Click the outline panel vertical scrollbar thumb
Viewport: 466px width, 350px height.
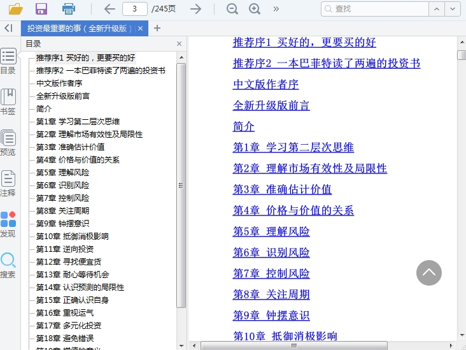click(181, 186)
